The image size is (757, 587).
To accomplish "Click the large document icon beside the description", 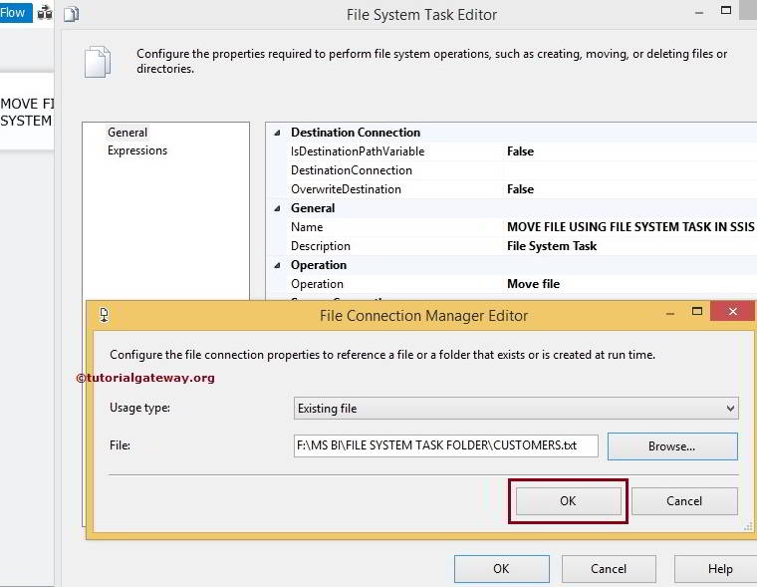I will 98,62.
